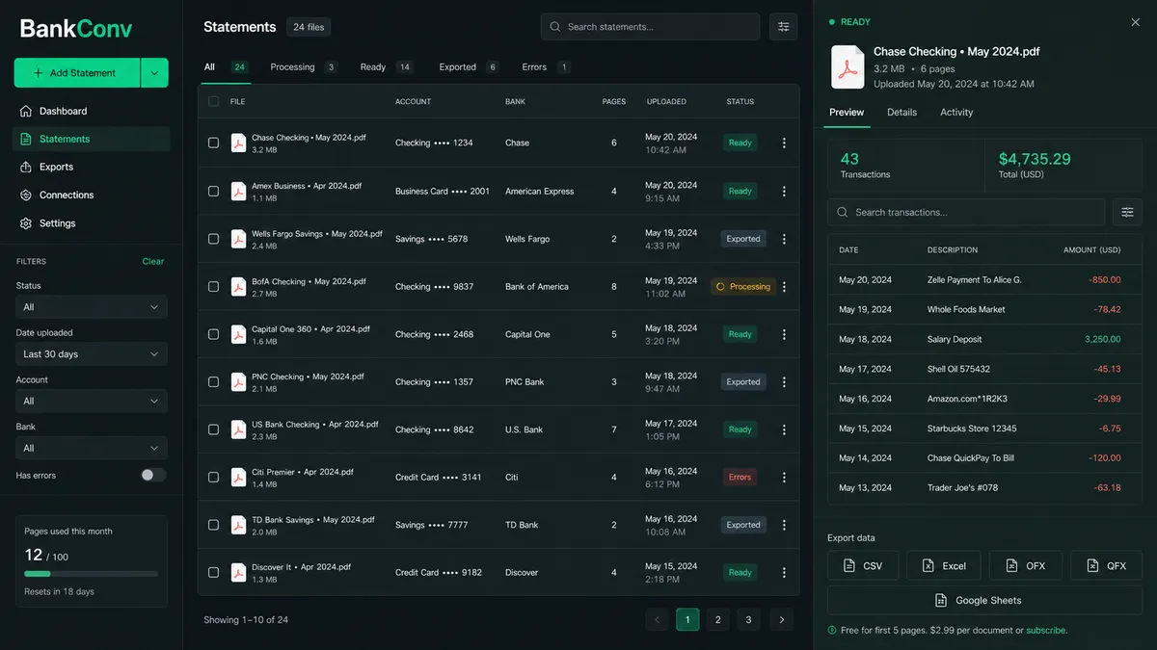Open the Details tab in preview panel
The image size is (1157, 650).
click(x=902, y=113)
